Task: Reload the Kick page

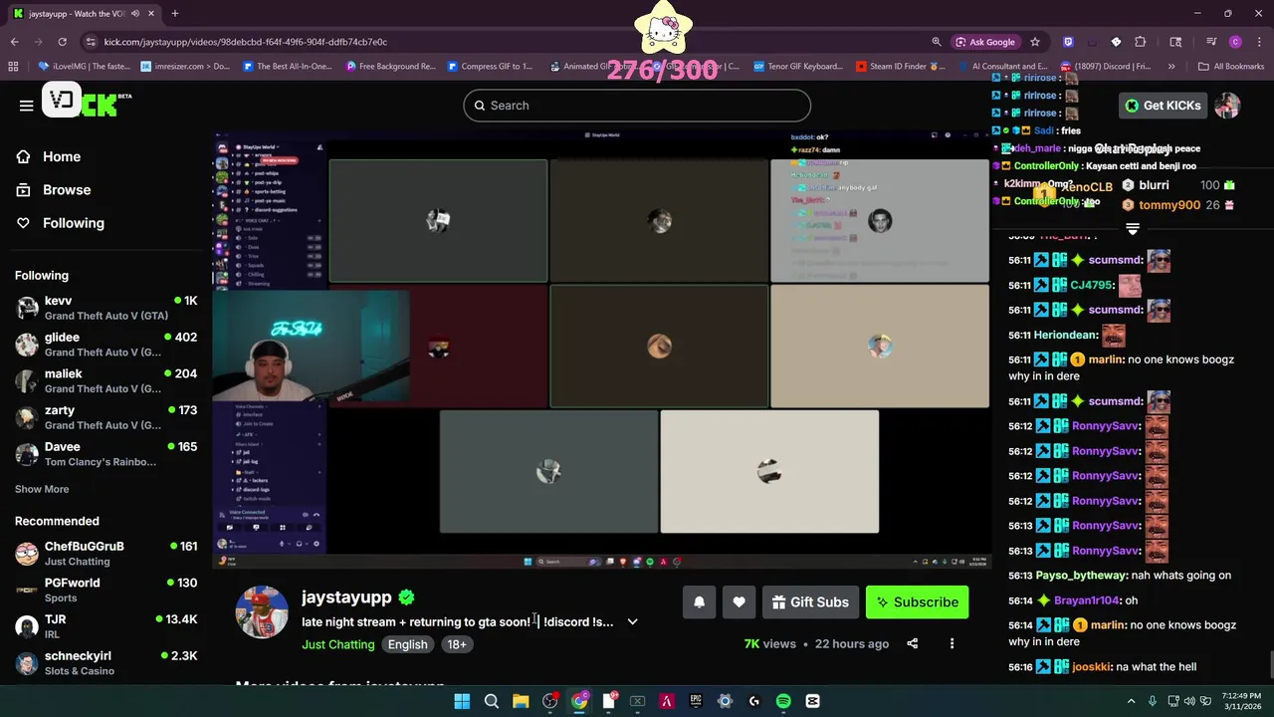Action: (62, 42)
